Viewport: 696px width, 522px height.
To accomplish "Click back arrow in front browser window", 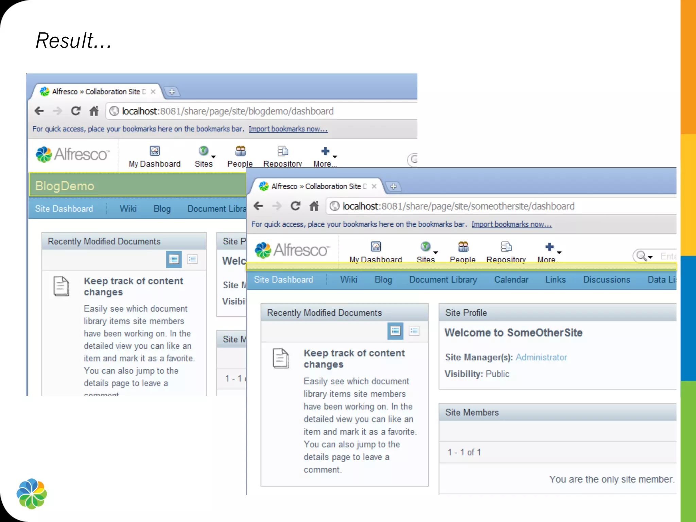I will click(x=259, y=206).
